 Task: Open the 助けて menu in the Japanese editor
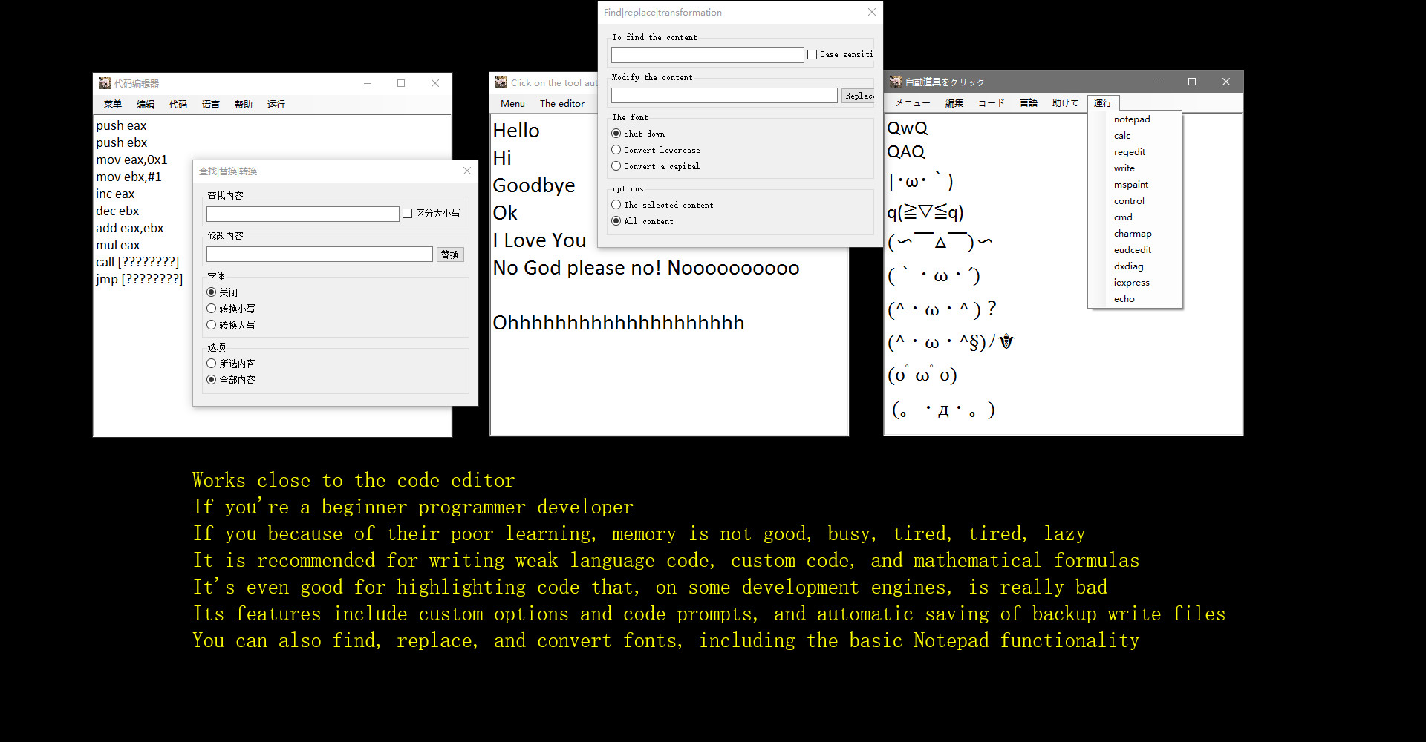[x=1065, y=103]
